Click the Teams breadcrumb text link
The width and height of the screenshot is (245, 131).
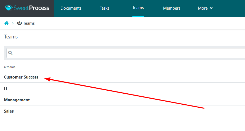29,23
